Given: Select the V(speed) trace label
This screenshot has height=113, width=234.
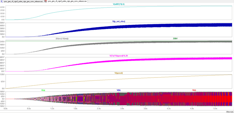Looking at the screenshot, I should [x=119, y=73].
